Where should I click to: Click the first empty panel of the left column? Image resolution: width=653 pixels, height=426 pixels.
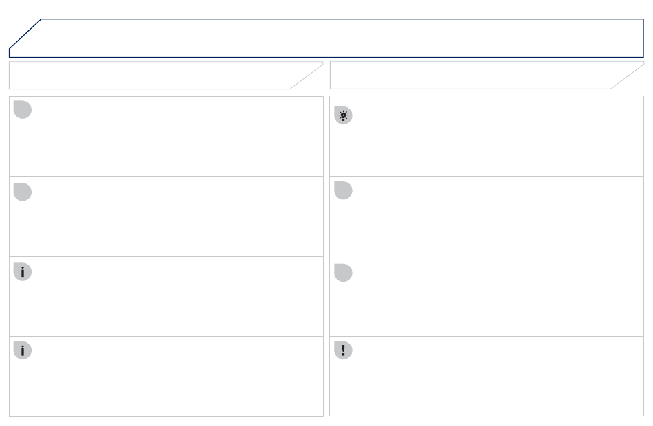point(166,137)
